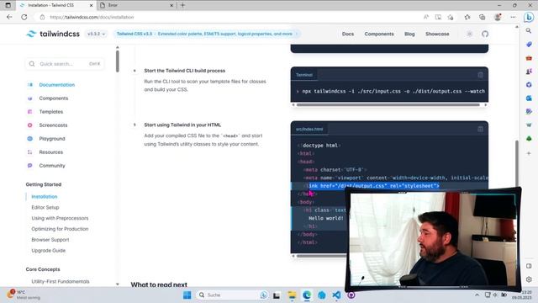The image size is (538, 303).
Task: Click the Screencasts sidebar icon
Action: coord(30,125)
